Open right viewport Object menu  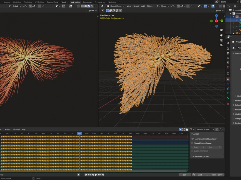(150, 6)
